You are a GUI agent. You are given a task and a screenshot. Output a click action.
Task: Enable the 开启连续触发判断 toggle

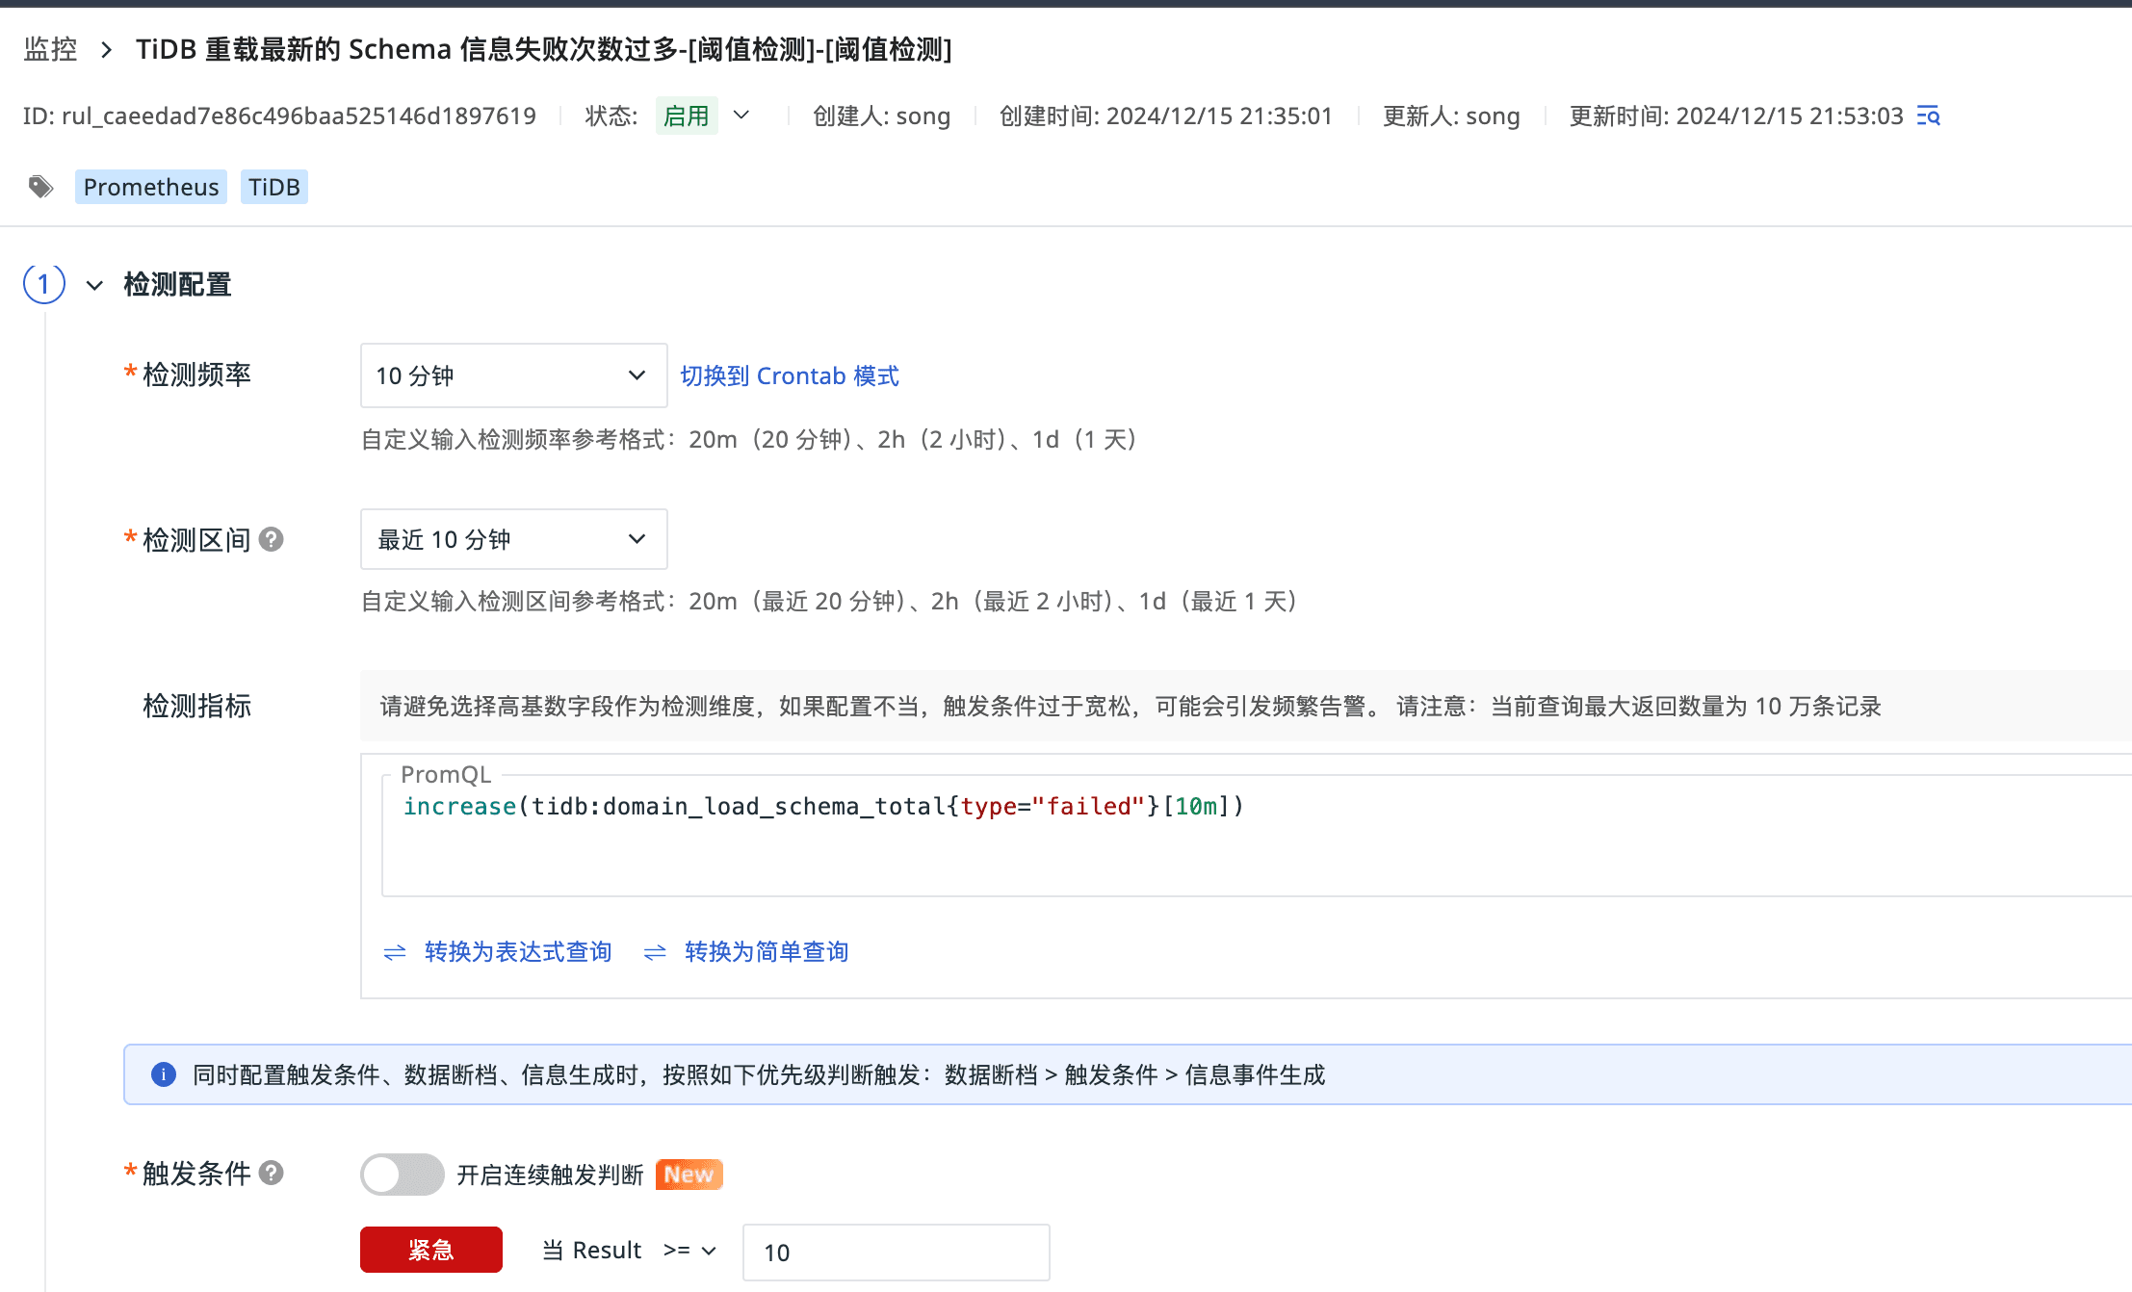tap(402, 1175)
